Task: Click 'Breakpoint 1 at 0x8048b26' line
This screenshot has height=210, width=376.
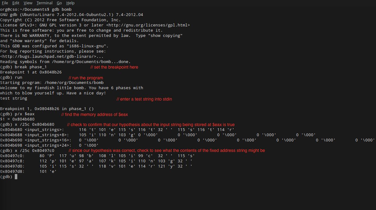Action: coord(31,72)
